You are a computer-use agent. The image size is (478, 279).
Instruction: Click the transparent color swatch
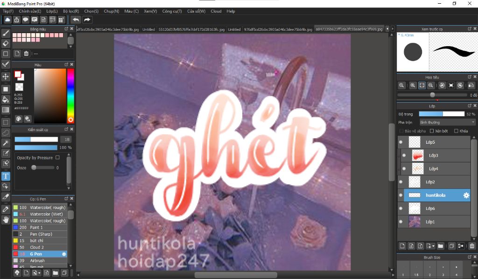(19, 87)
